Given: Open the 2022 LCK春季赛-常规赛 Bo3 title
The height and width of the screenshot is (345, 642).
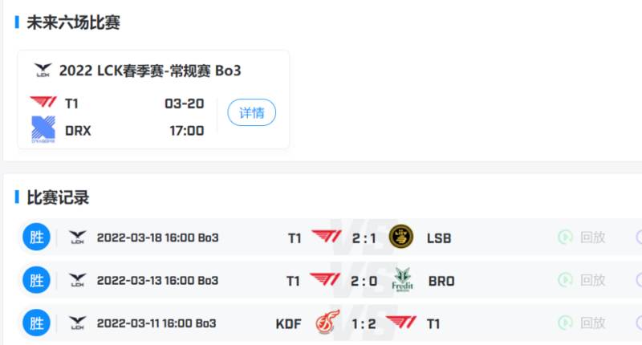Looking at the screenshot, I should (x=150, y=71).
